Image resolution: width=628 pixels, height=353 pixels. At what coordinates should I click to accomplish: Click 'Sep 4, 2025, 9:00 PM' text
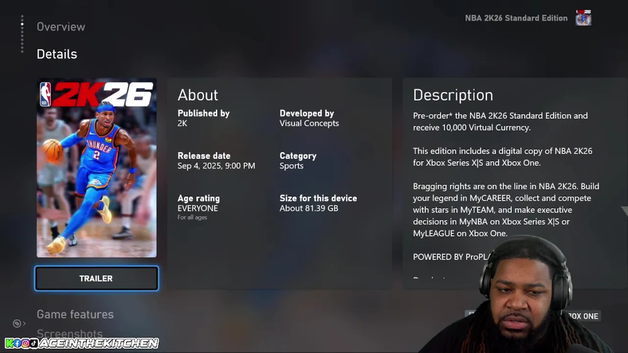click(216, 166)
